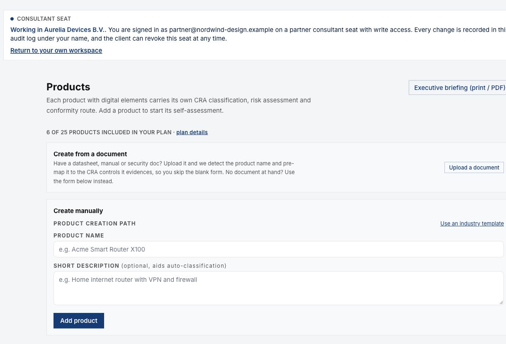Use an industry template link
506x344 pixels.
pos(472,223)
